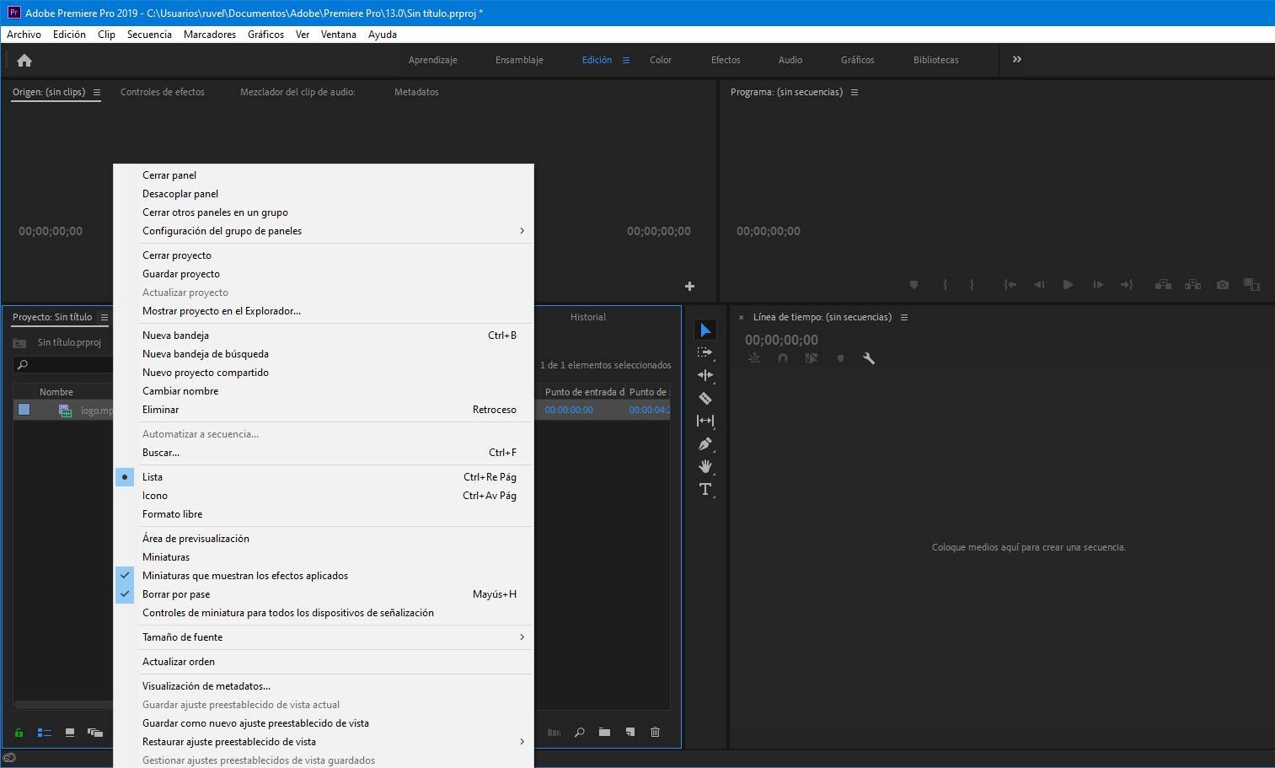
Task: Uncheck 'Borrar por pase' option
Action: [x=176, y=594]
